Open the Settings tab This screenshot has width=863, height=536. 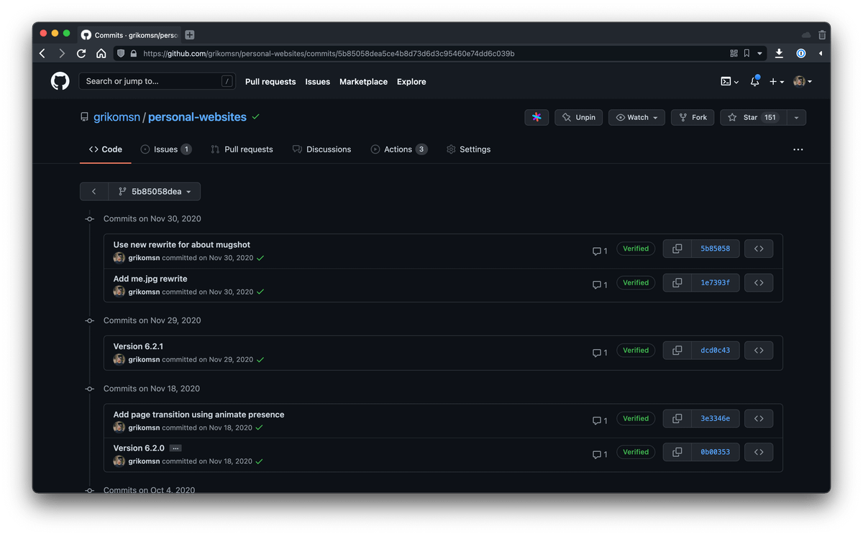[468, 149]
